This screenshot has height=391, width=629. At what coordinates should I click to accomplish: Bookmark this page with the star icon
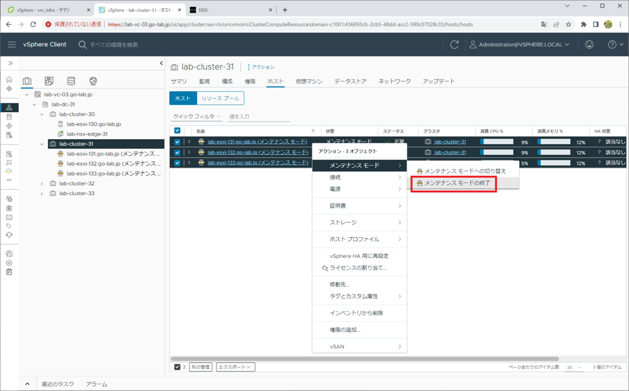568,24
